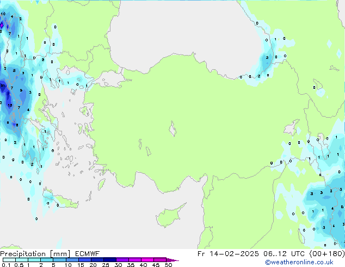This screenshot has width=345, height=267.
Task: Select Lake Van in eastern Turkey
Action: (289, 128)
